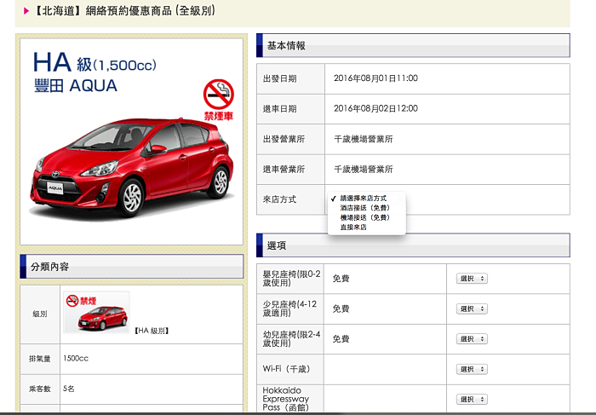Click the 出發日期 label
This screenshot has height=415, width=596.
[x=279, y=78]
